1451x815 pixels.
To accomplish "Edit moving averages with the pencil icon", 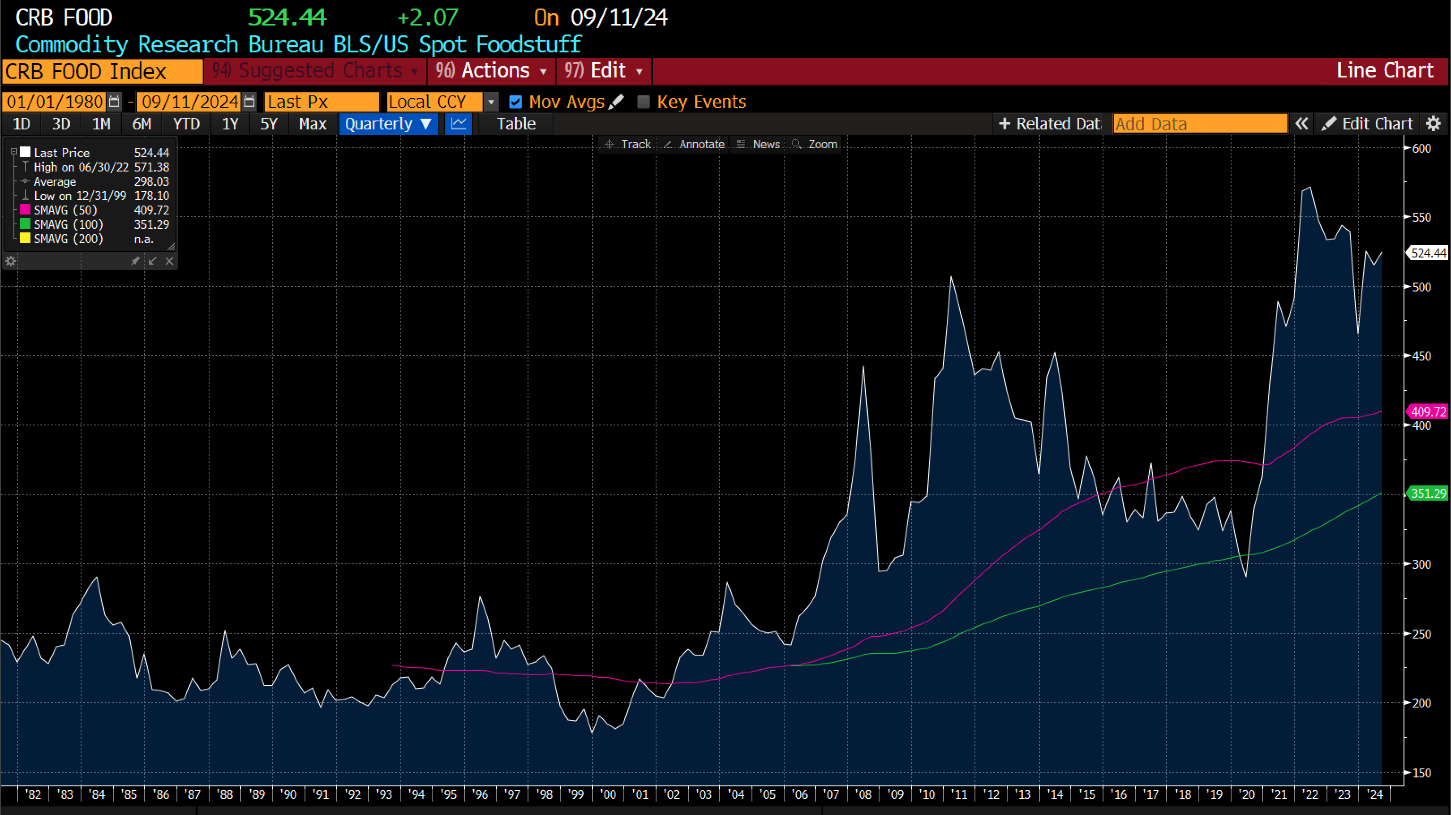I will coord(616,101).
